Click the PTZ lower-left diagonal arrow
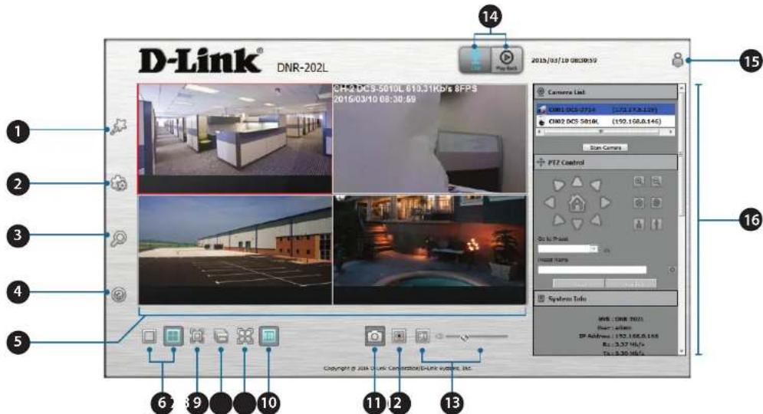The image size is (763, 414). coord(558,220)
